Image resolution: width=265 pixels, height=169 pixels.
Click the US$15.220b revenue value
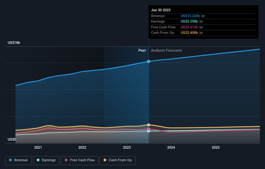[x=190, y=16]
